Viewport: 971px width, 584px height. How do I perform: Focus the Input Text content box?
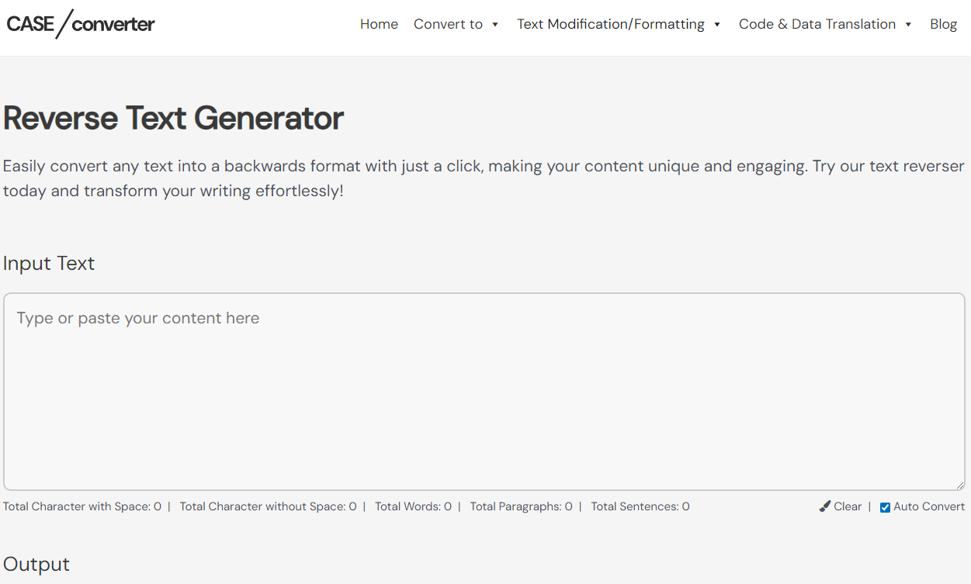[484, 392]
